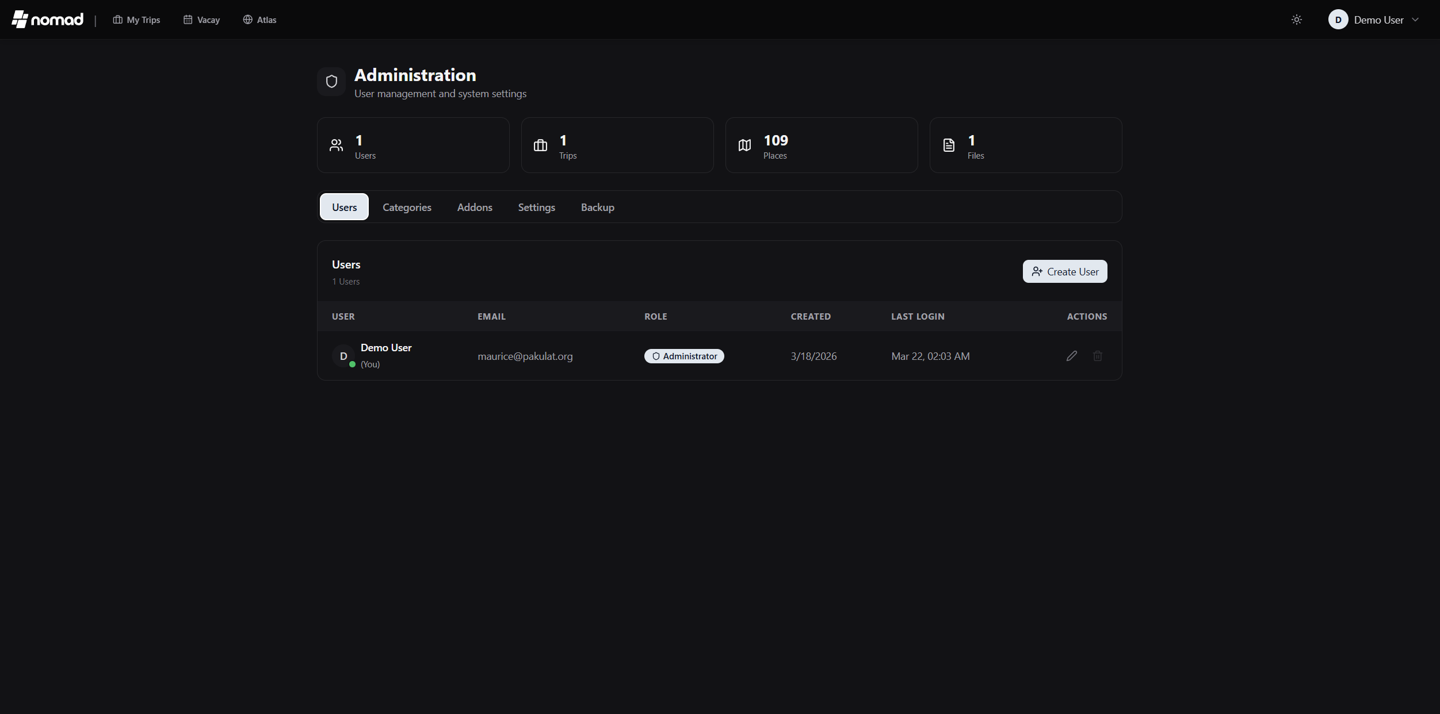Edit Demo User with pencil icon
The height and width of the screenshot is (714, 1440).
(x=1071, y=356)
